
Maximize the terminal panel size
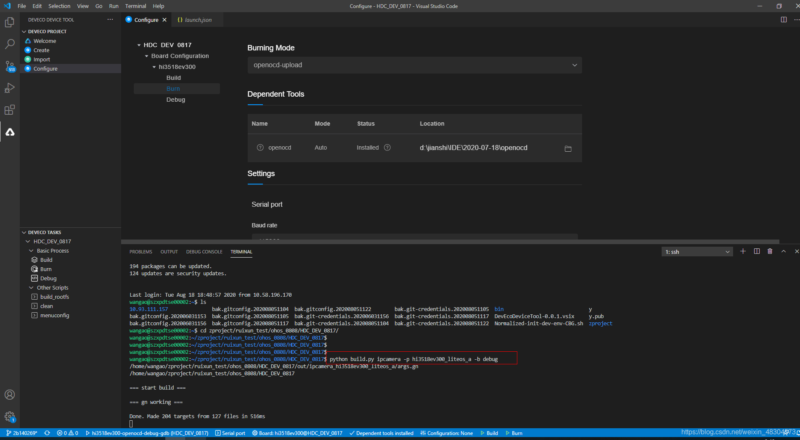[x=784, y=251]
